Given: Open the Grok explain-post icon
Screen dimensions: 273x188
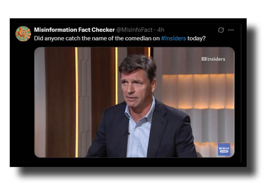Looking at the screenshot, I should click(221, 30).
